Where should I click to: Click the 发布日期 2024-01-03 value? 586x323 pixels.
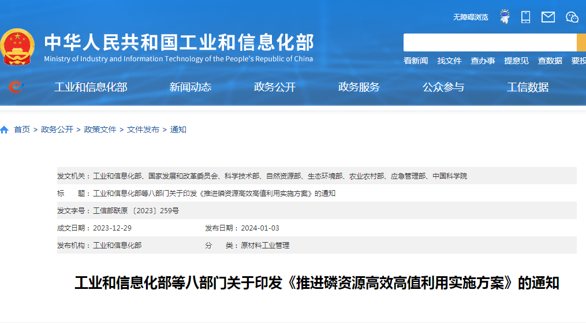coord(260,228)
